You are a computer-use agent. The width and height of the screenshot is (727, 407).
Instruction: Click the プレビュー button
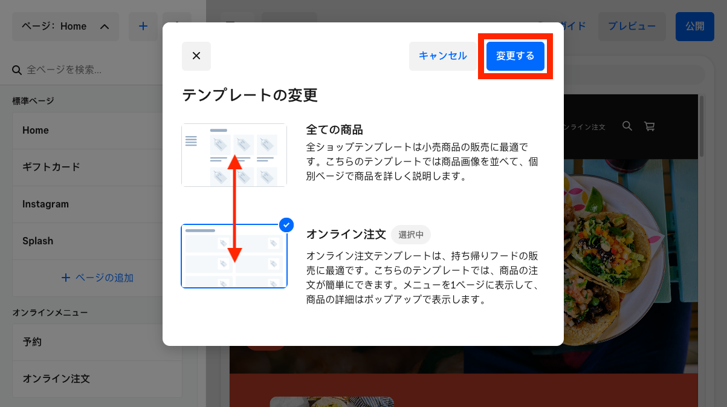tap(632, 27)
